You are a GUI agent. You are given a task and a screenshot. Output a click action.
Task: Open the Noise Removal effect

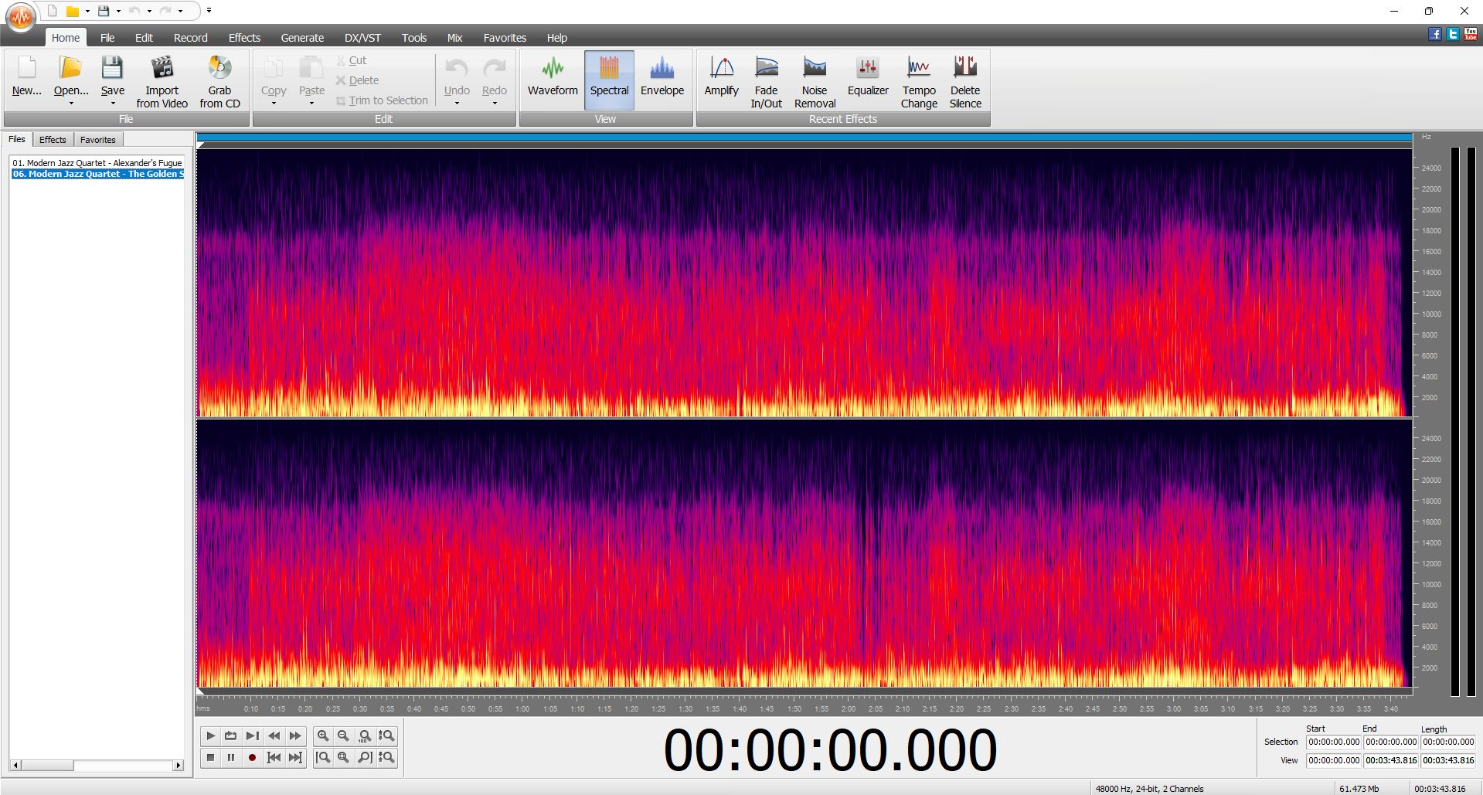pyautogui.click(x=815, y=81)
